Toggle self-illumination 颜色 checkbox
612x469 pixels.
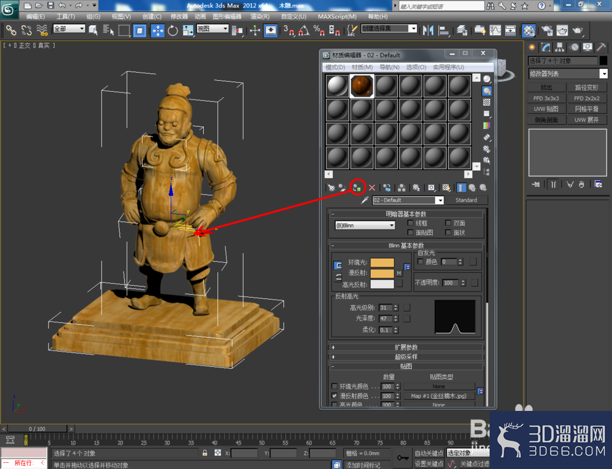point(420,262)
